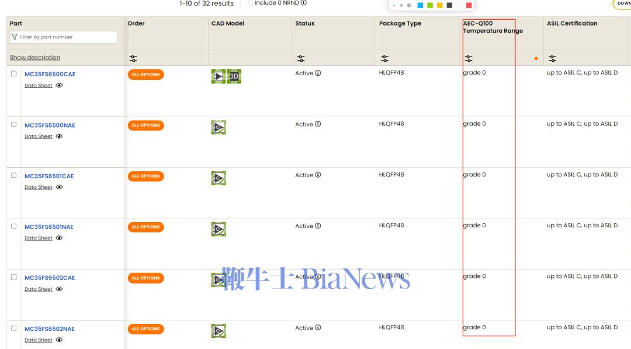Click the CAD Model column header

click(228, 23)
